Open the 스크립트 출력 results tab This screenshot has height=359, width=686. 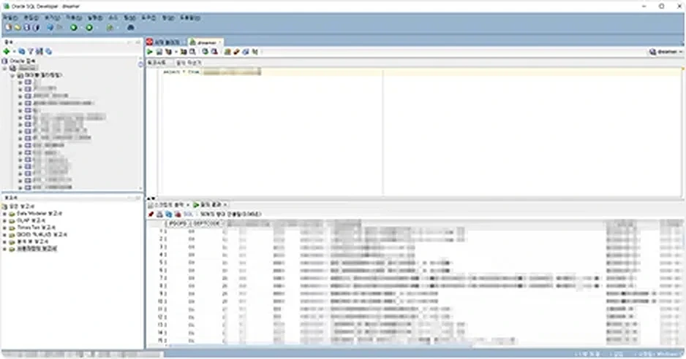(166, 205)
